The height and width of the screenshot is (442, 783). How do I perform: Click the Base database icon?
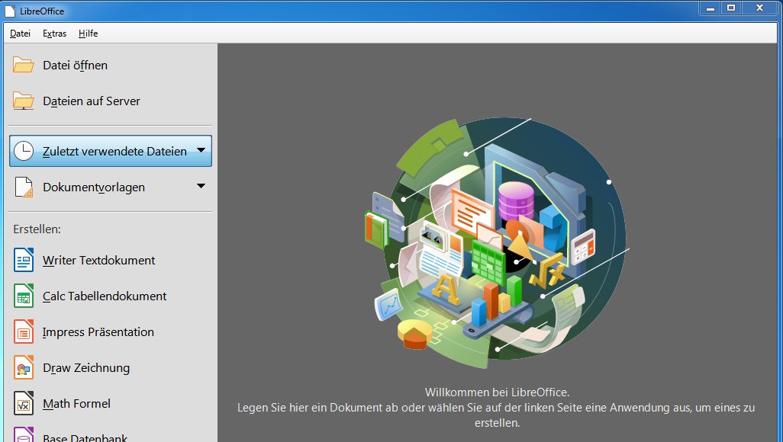(24, 435)
